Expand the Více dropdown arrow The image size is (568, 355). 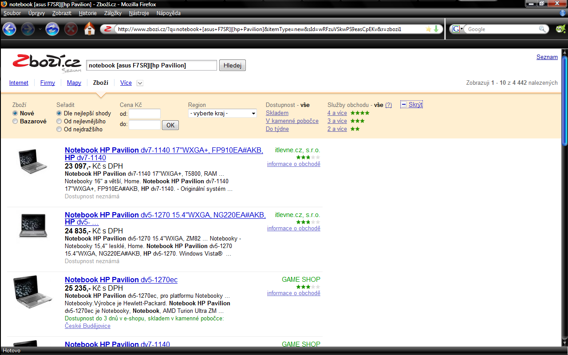[x=140, y=83]
